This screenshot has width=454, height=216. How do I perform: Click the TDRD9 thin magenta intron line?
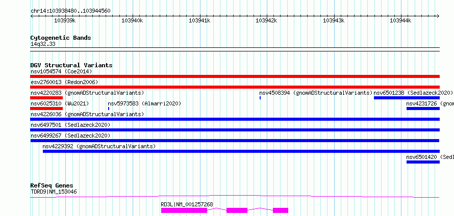click(235, 196)
